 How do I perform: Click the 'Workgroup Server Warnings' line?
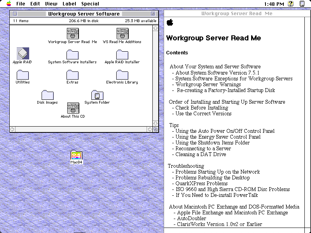pyautogui.click(x=208, y=84)
